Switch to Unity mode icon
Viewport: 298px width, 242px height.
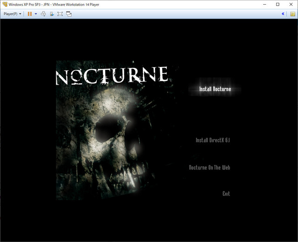(69, 14)
